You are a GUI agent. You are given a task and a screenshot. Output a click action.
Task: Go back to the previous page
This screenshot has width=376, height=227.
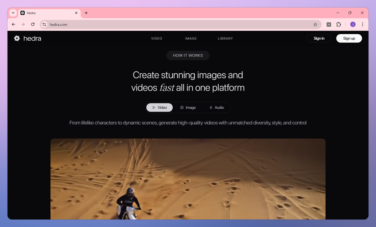(13, 24)
